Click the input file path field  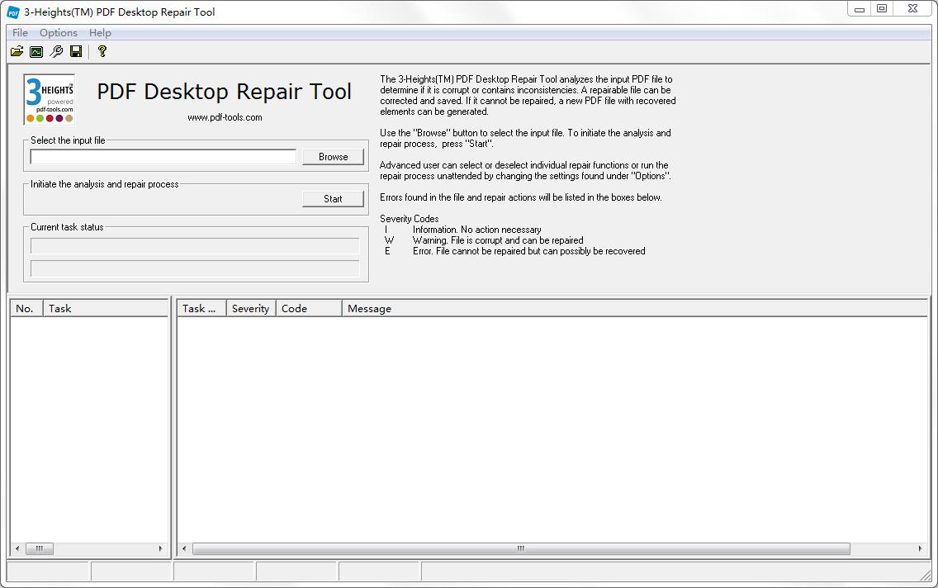[163, 157]
